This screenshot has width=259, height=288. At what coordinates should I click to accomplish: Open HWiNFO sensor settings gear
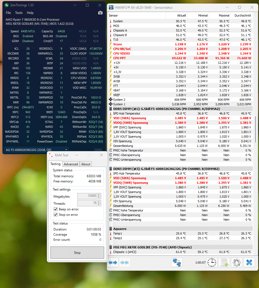click(x=236, y=262)
